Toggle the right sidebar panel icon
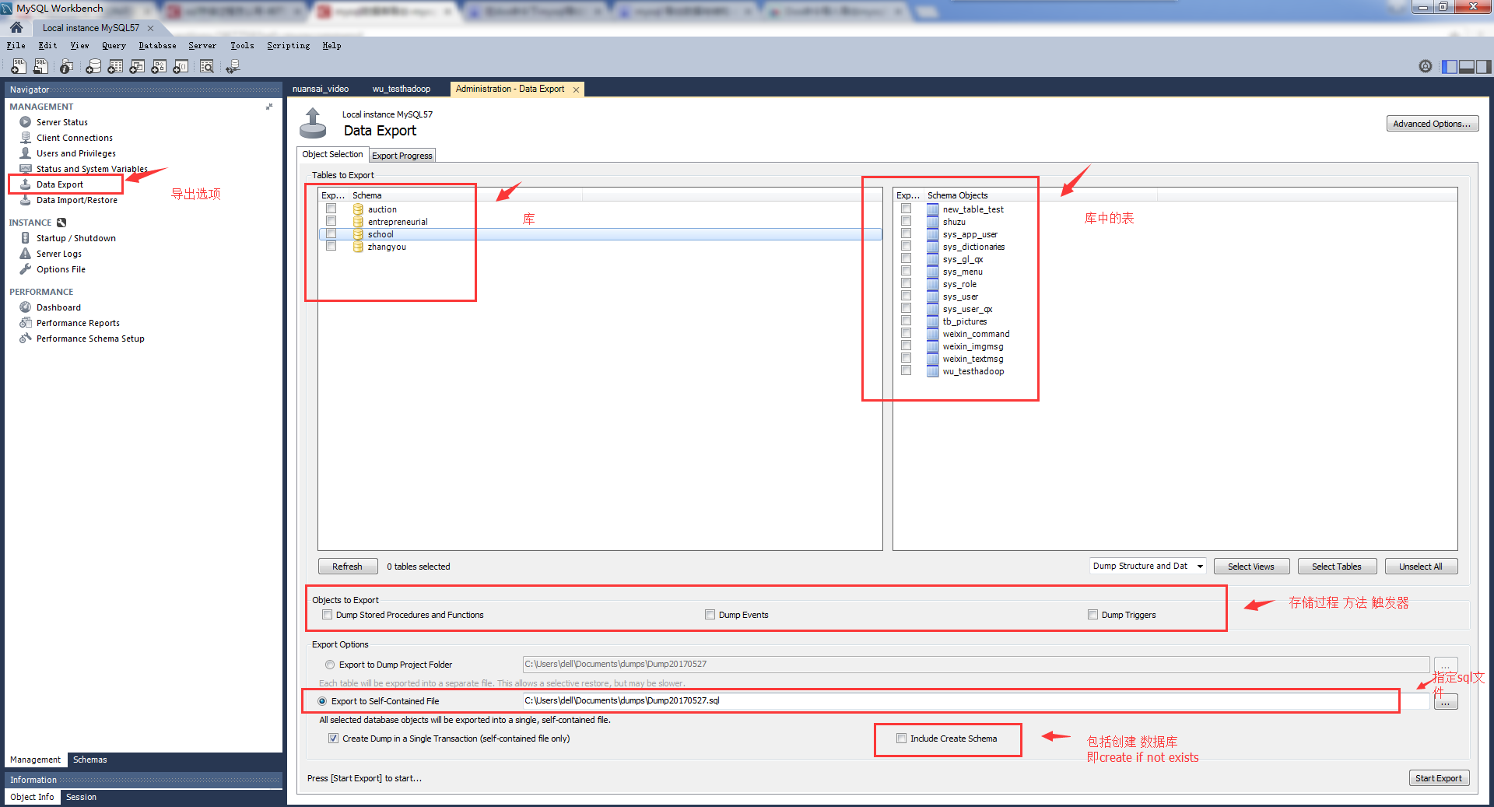1494x807 pixels. coord(1484,67)
